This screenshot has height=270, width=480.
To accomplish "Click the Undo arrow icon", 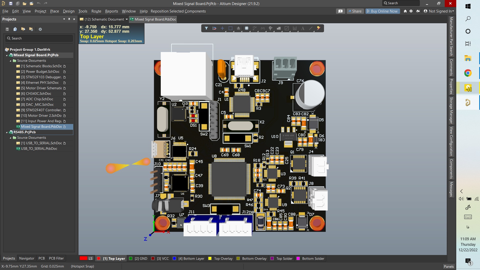I will (38, 3).
